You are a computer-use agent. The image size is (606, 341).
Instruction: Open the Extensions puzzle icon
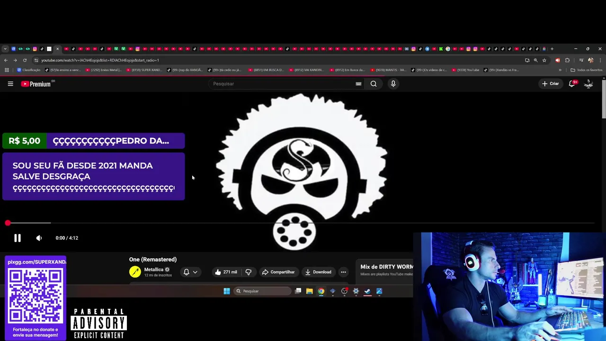pyautogui.click(x=567, y=60)
